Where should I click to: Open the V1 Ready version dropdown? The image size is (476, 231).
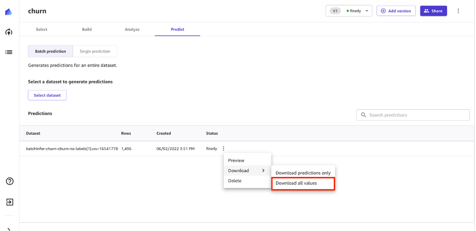click(349, 11)
